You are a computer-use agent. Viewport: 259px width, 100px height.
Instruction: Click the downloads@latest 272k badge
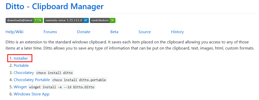(24, 20)
